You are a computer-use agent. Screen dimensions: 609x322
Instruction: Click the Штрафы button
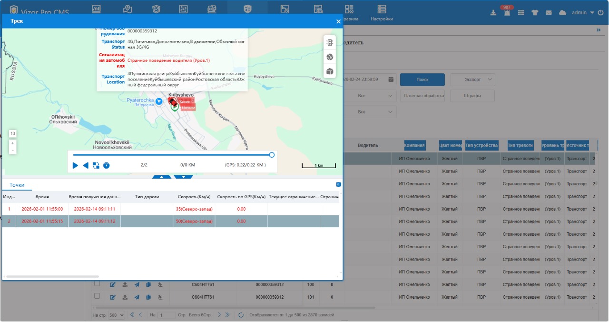(472, 96)
